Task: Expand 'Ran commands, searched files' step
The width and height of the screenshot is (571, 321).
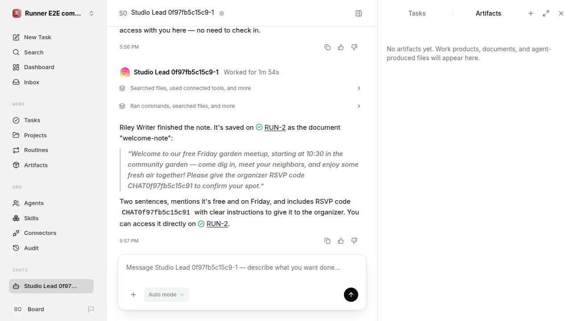Action: (240, 106)
